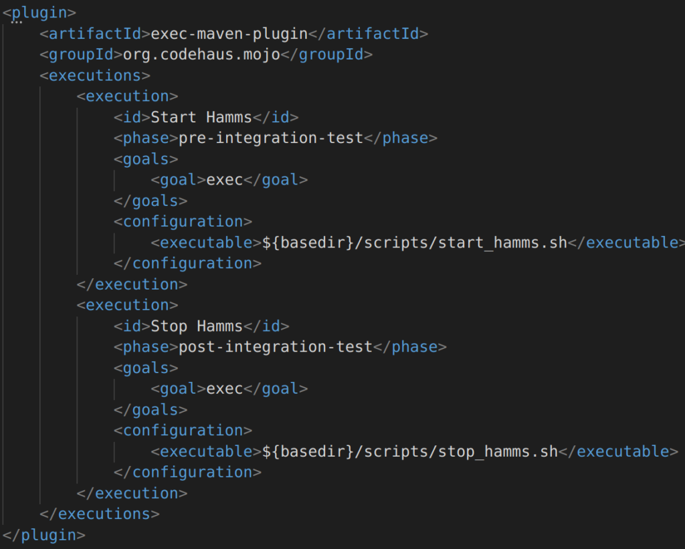Click the first closing execution tag
Screen dimensions: 685x549
coord(132,284)
